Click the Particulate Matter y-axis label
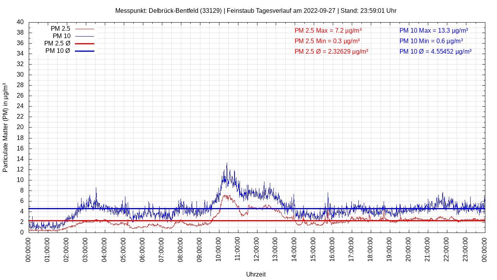Viewport: 497px width, 280px height. pyautogui.click(x=5, y=127)
